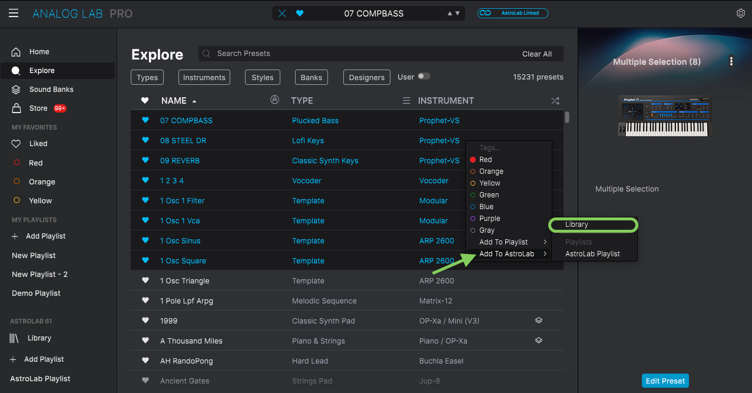Click the X icon beside the top preset name
The width and height of the screenshot is (752, 393).
pyautogui.click(x=282, y=13)
